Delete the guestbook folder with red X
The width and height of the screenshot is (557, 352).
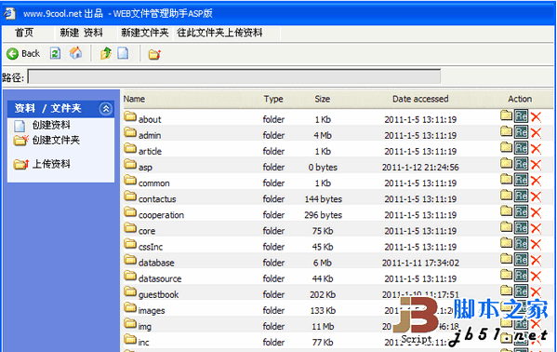point(536,292)
